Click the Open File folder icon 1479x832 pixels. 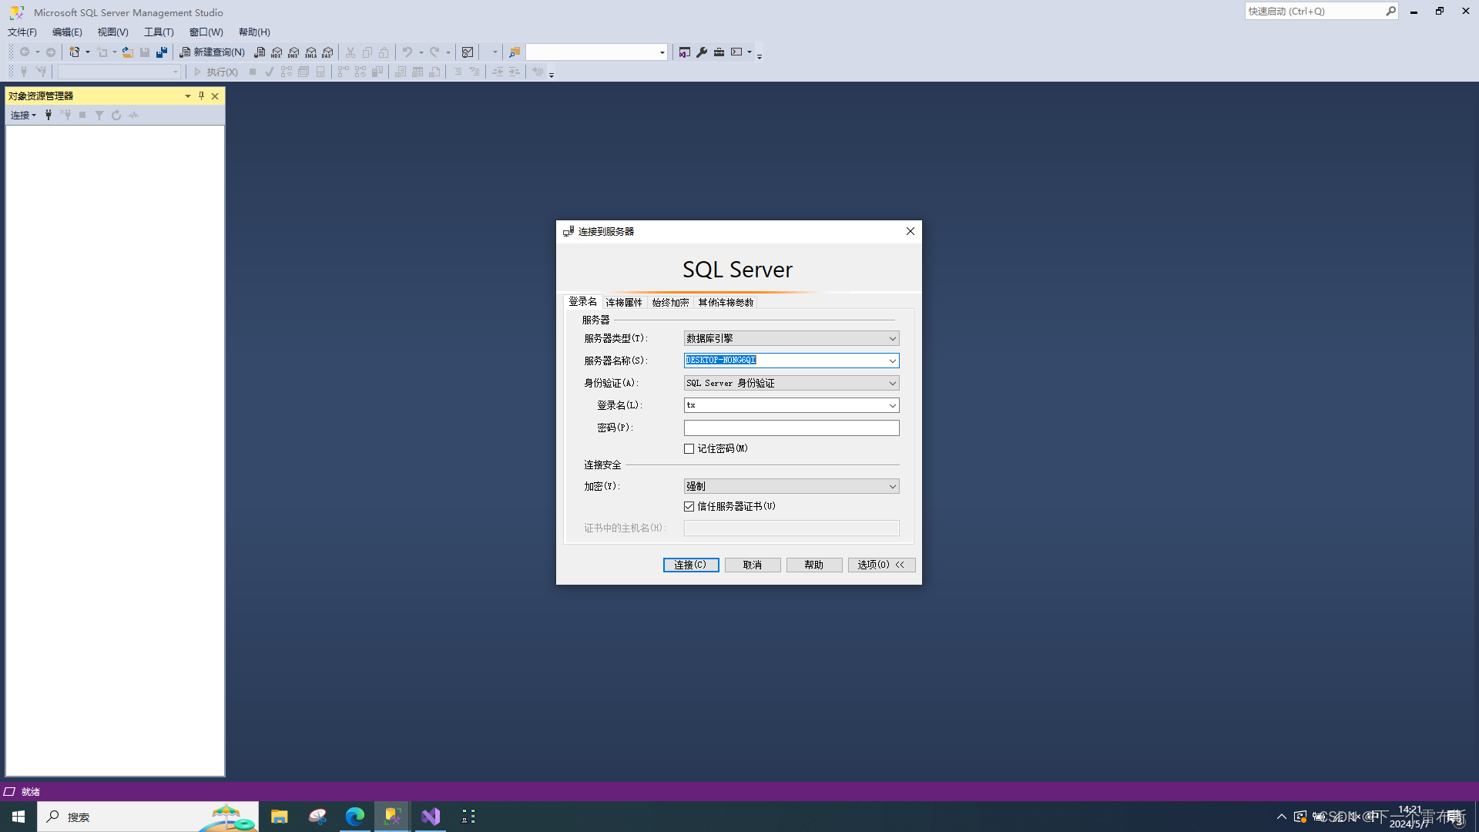128,52
